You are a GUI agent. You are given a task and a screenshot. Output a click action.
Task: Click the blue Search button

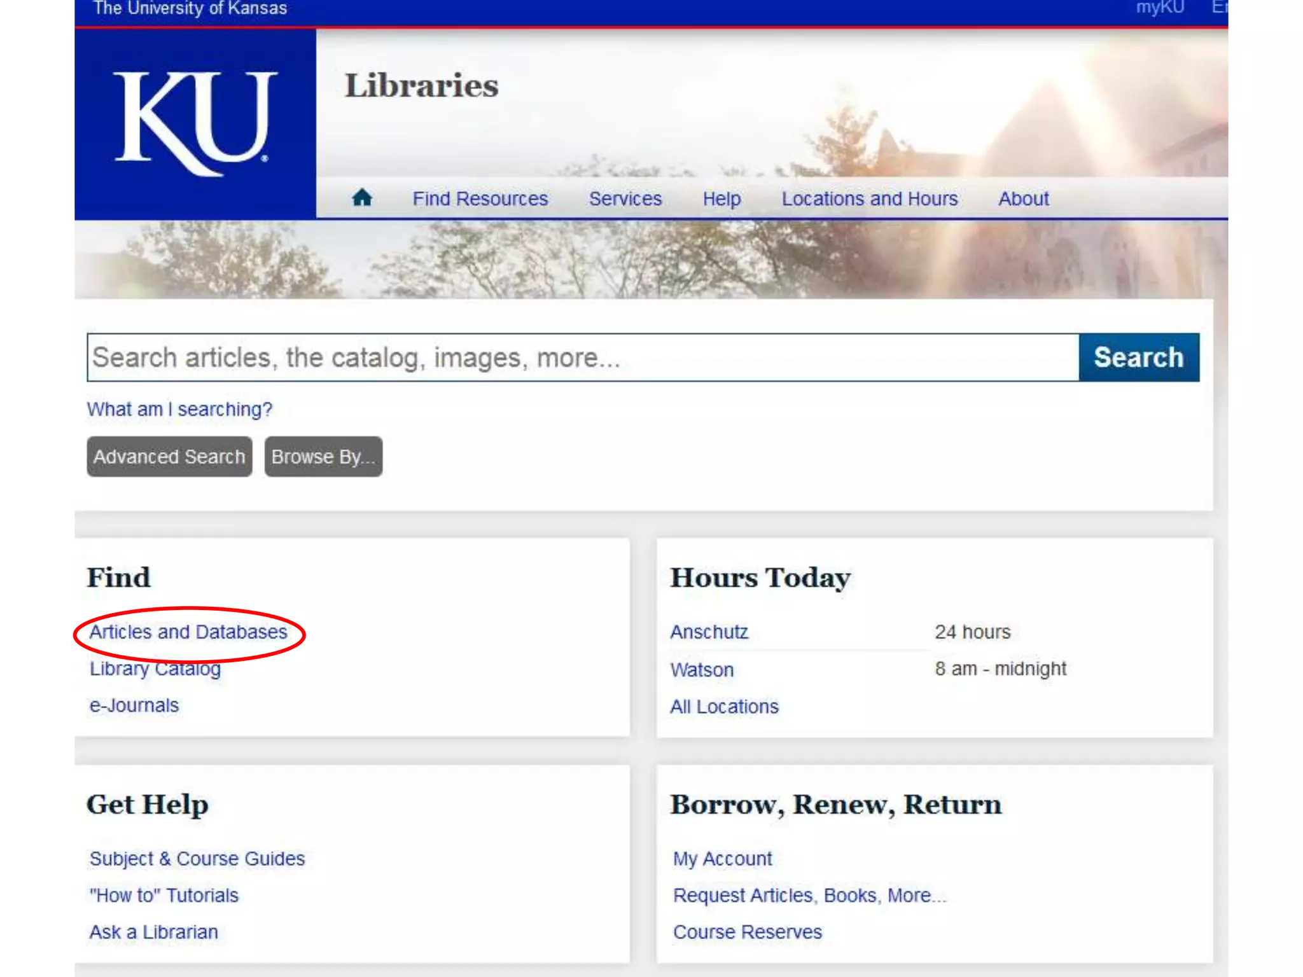coord(1138,357)
